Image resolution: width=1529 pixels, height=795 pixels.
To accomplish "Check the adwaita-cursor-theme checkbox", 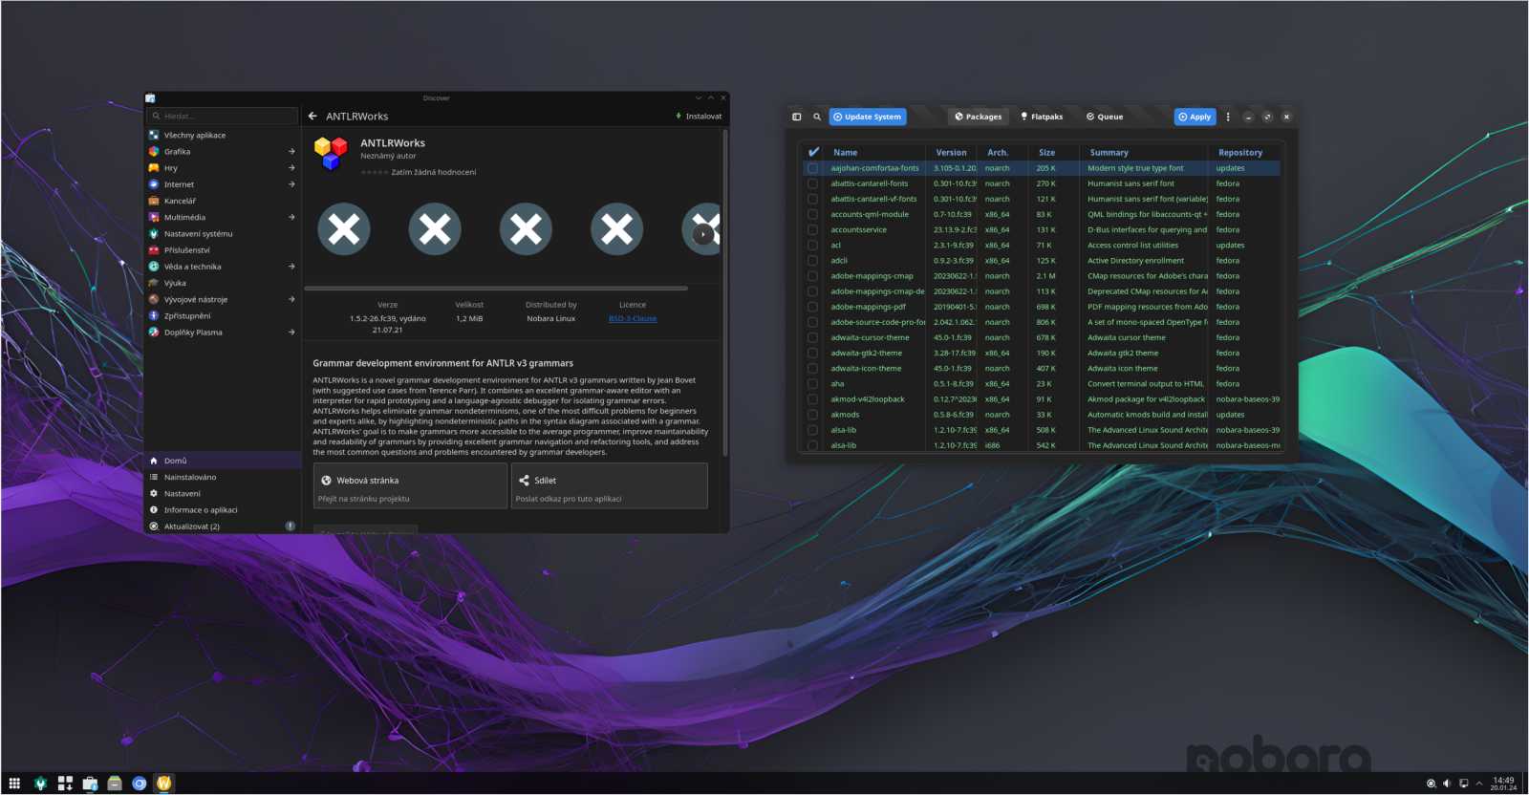I will 812,337.
